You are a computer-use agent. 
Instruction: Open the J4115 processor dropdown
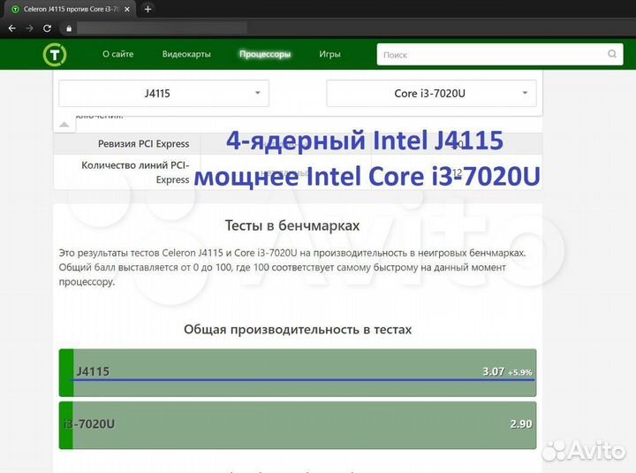(164, 94)
